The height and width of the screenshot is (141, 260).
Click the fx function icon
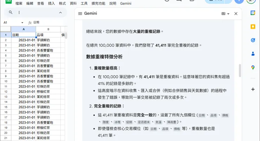[x=30, y=23]
